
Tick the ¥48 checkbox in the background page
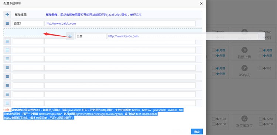pyautogui.click(x=261, y=32)
